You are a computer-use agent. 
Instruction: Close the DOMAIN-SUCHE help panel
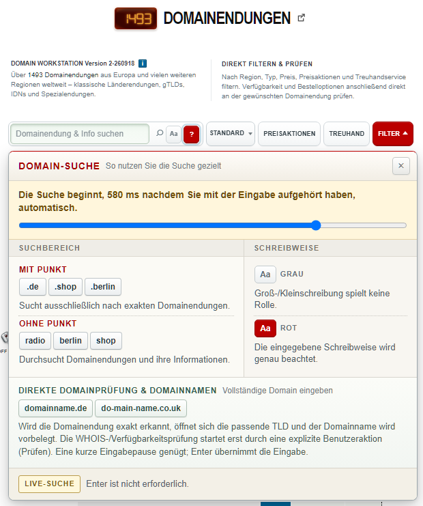pyautogui.click(x=401, y=166)
